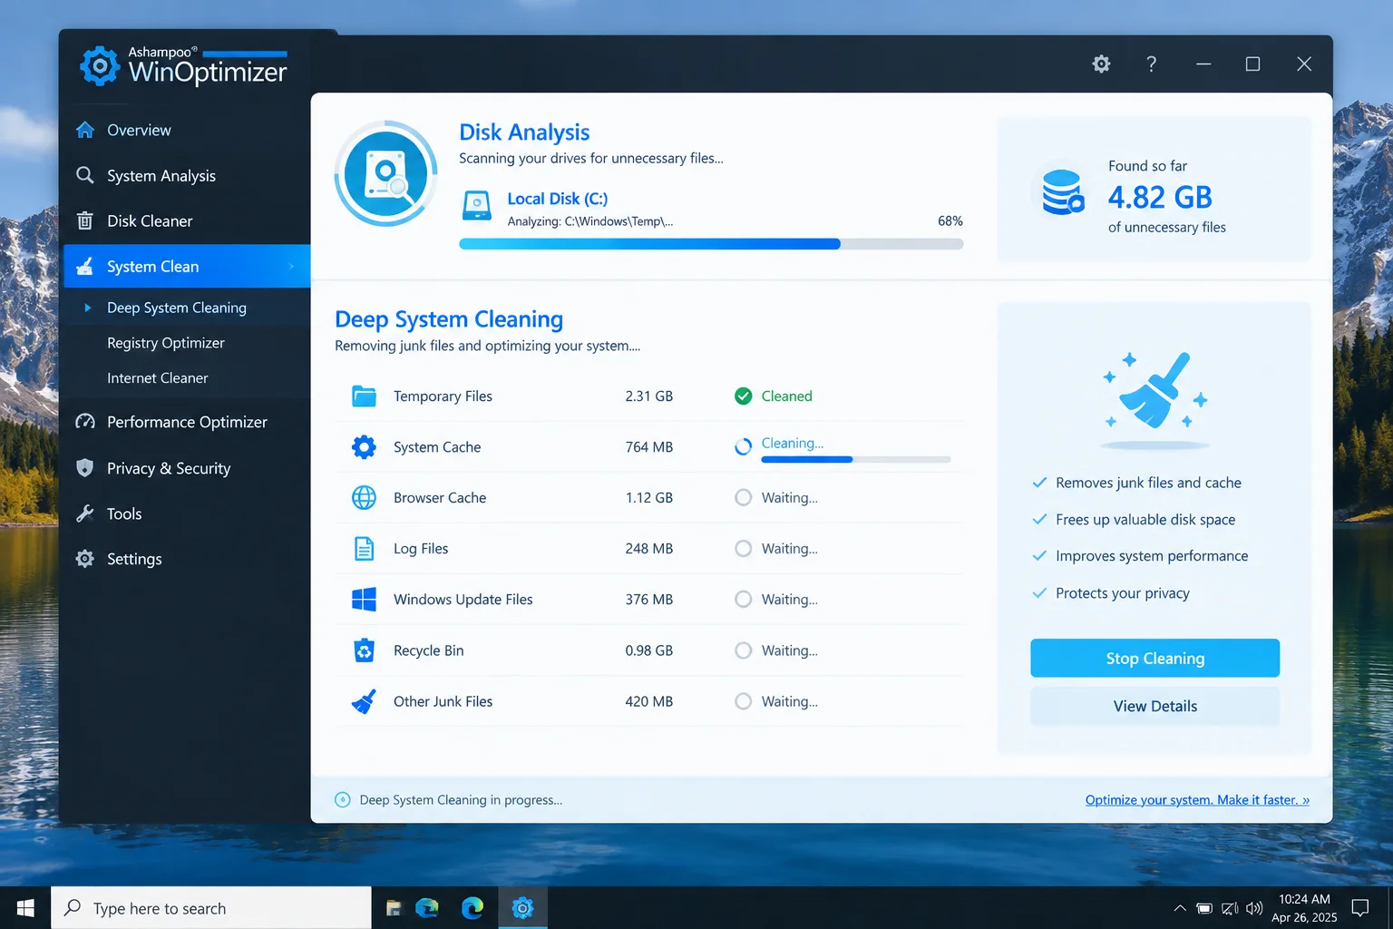Open the Windows Start button
Image resolution: width=1393 pixels, height=929 pixels.
25,908
